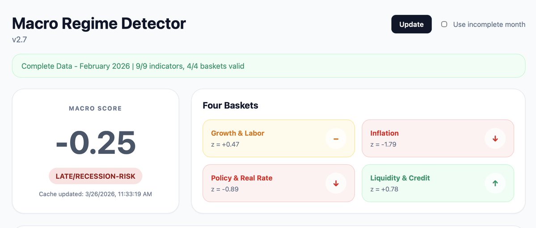Click the Growth & Labor neutral dash icon
This screenshot has width=536, height=228.
click(336, 139)
